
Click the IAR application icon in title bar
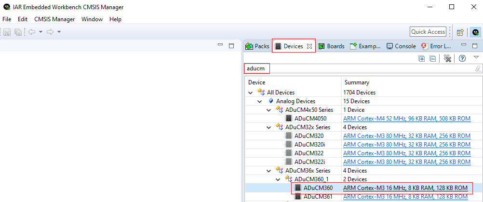pos(6,7)
